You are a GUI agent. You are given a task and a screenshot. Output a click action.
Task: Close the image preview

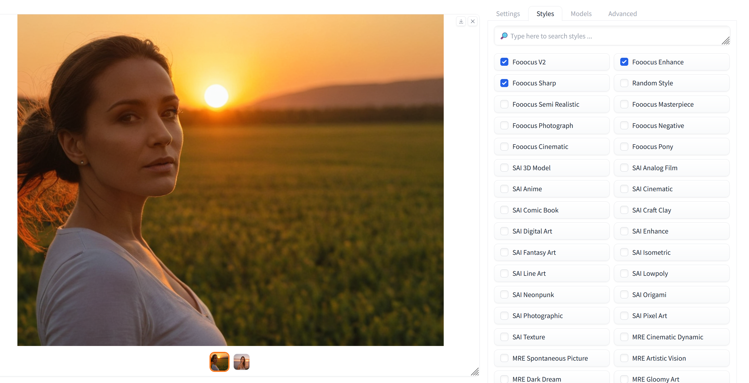pyautogui.click(x=472, y=21)
